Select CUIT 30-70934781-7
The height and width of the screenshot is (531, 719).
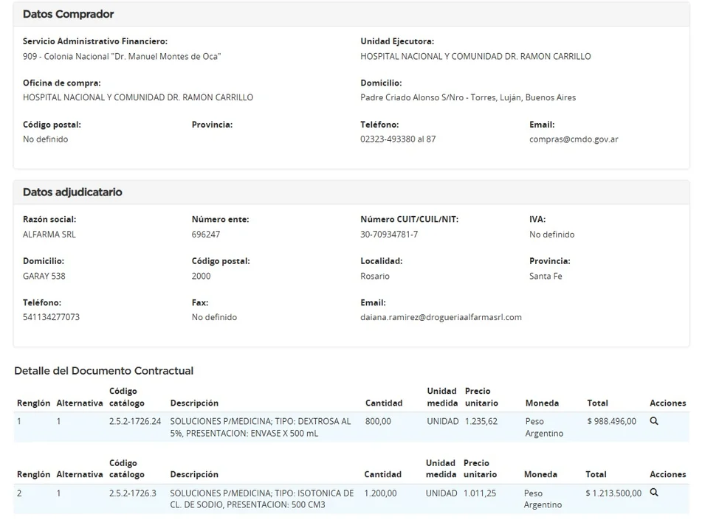pos(389,234)
